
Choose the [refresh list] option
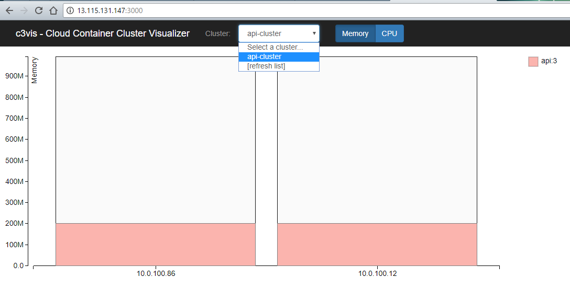[279, 66]
